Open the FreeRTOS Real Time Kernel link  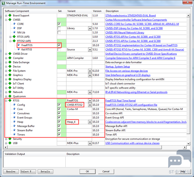click(x=120, y=100)
